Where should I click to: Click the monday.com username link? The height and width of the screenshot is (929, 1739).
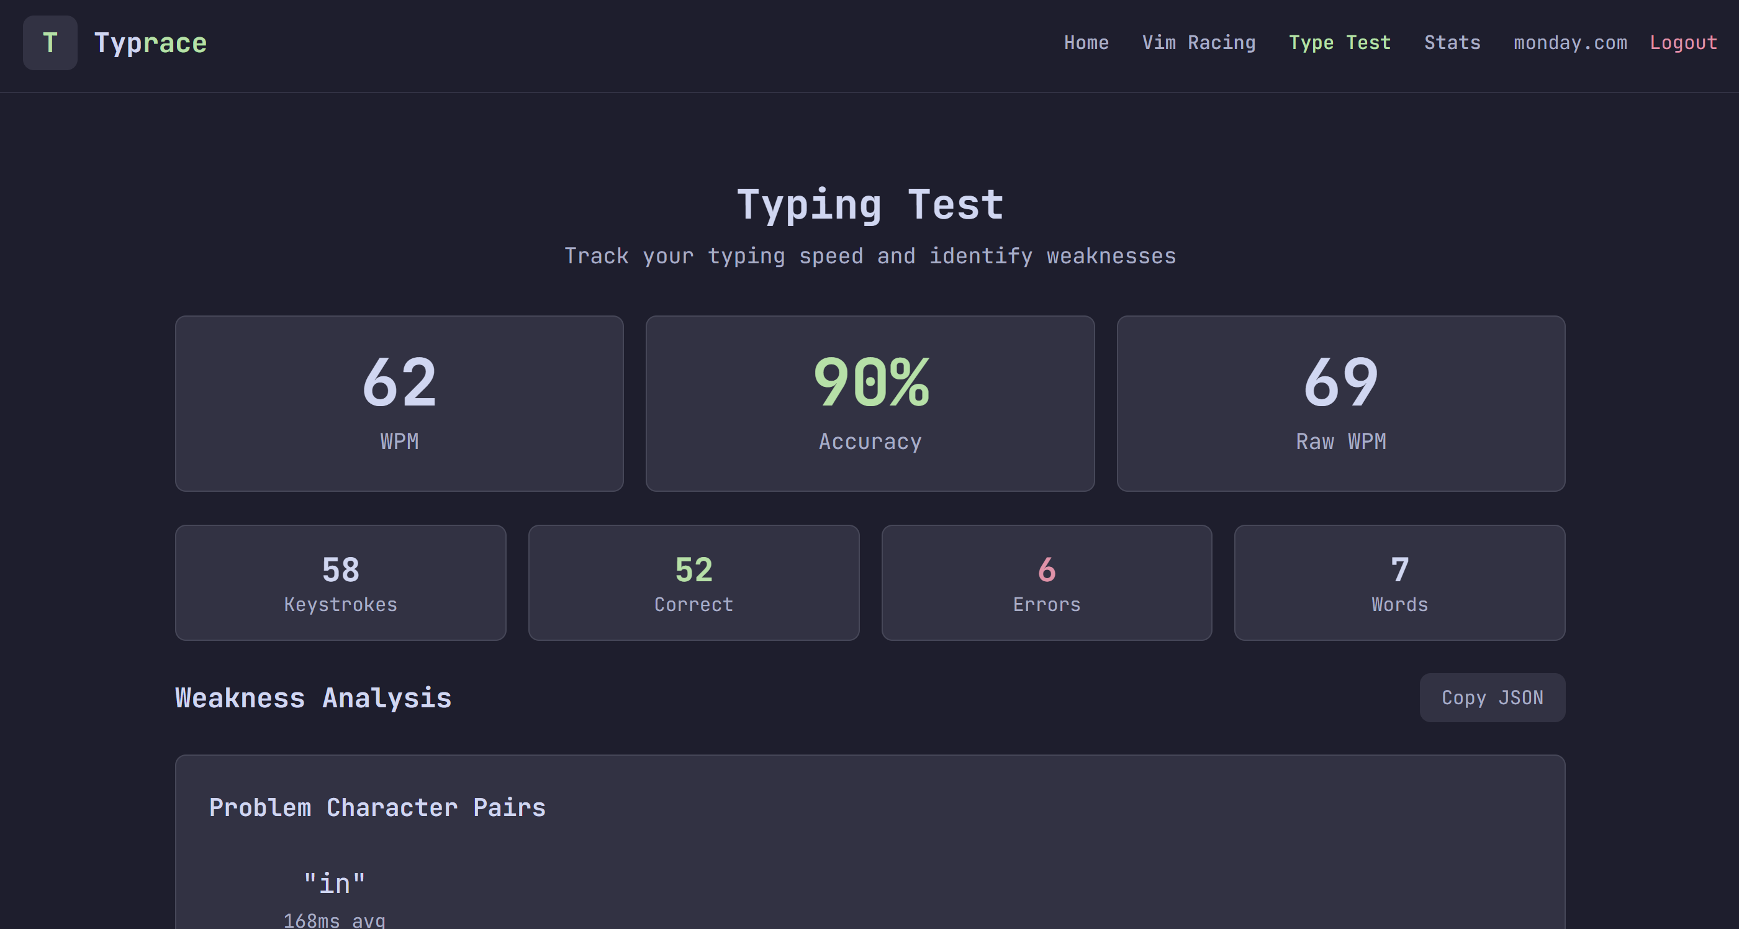pos(1570,43)
